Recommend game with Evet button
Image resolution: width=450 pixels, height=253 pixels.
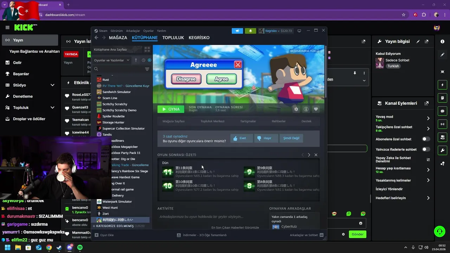pyautogui.click(x=241, y=138)
